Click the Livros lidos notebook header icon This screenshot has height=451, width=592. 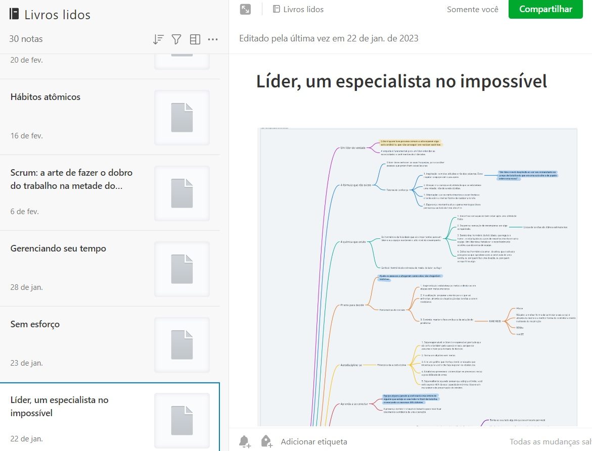pyautogui.click(x=14, y=14)
